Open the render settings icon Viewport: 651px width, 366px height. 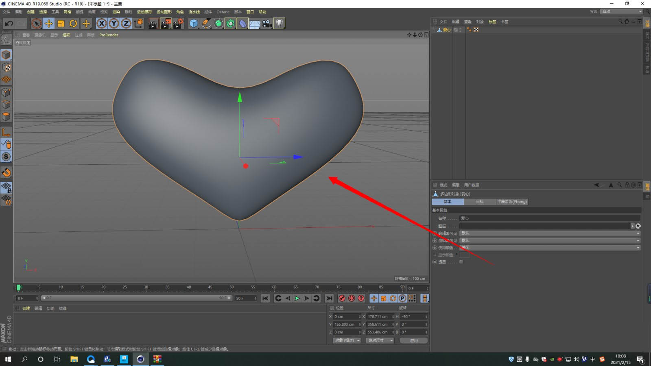click(x=179, y=23)
